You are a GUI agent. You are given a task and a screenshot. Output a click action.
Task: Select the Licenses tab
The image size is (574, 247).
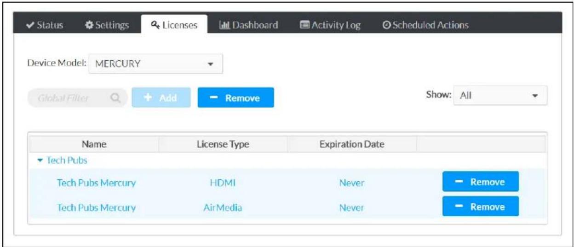click(x=174, y=25)
